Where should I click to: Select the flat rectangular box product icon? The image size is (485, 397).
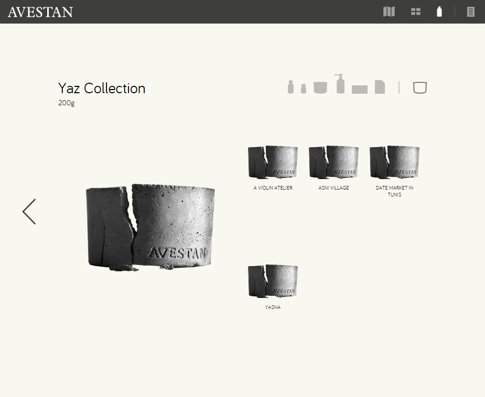(x=359, y=89)
